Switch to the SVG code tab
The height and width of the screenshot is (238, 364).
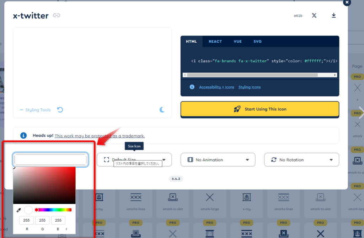tap(257, 42)
